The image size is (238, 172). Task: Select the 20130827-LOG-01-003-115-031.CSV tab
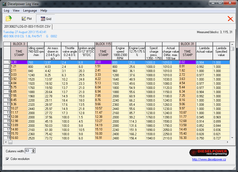coord(27,27)
